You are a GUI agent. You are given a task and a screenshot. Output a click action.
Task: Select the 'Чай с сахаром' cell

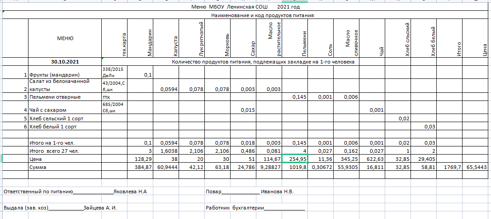[47, 110]
